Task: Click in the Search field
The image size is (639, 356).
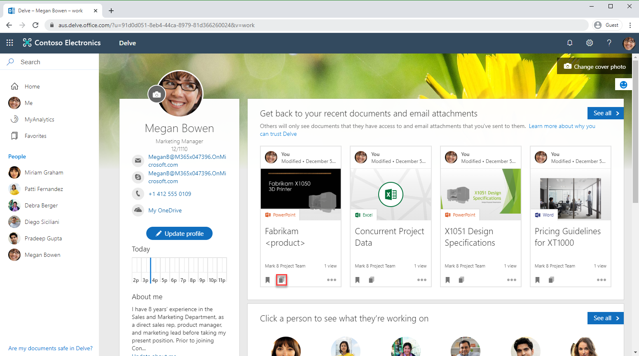Action: pos(49,62)
